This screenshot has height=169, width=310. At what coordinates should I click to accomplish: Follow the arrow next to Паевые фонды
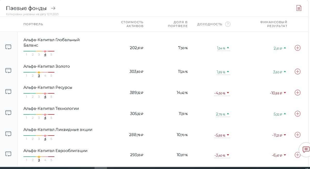[x=53, y=8]
